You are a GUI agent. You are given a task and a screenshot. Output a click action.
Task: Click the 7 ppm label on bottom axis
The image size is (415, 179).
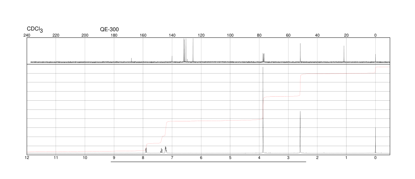(x=172, y=158)
